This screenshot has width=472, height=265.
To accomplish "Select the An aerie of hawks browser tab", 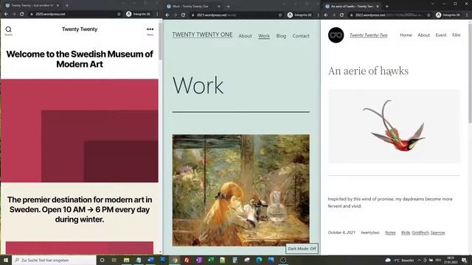I will coord(353,7).
